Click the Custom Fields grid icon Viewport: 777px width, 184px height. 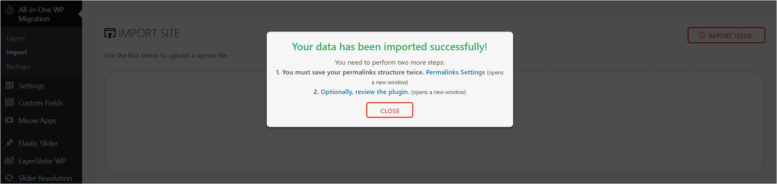[x=9, y=102]
